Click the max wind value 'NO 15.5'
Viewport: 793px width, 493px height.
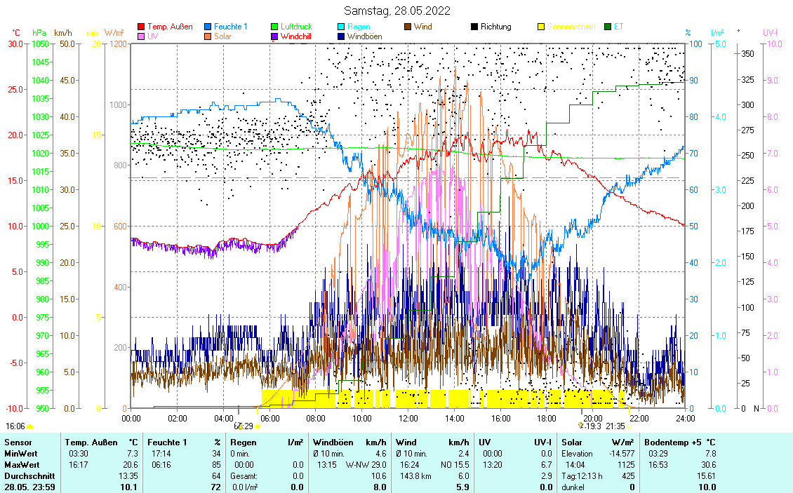click(455, 465)
